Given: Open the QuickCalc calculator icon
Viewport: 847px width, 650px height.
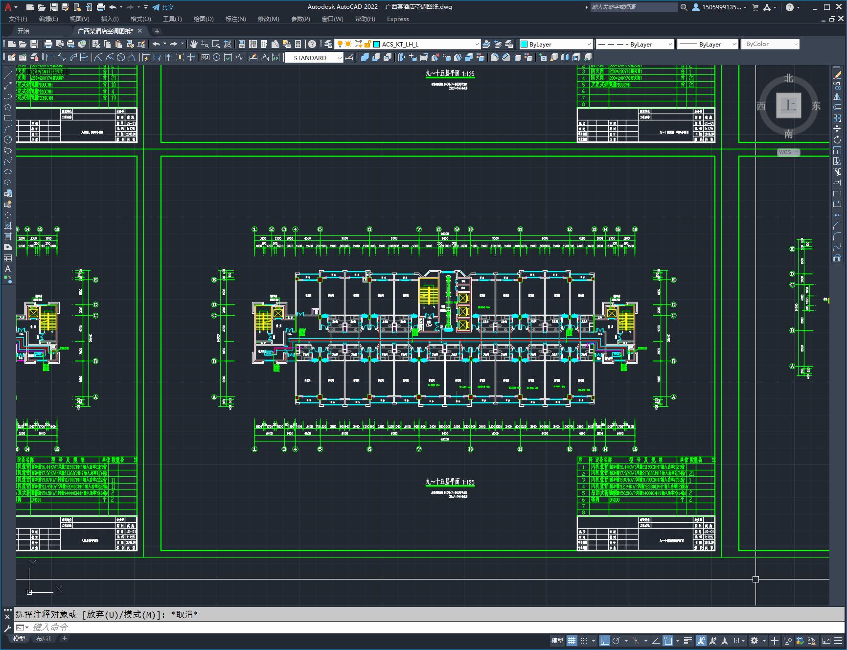Looking at the screenshot, I should [298, 44].
